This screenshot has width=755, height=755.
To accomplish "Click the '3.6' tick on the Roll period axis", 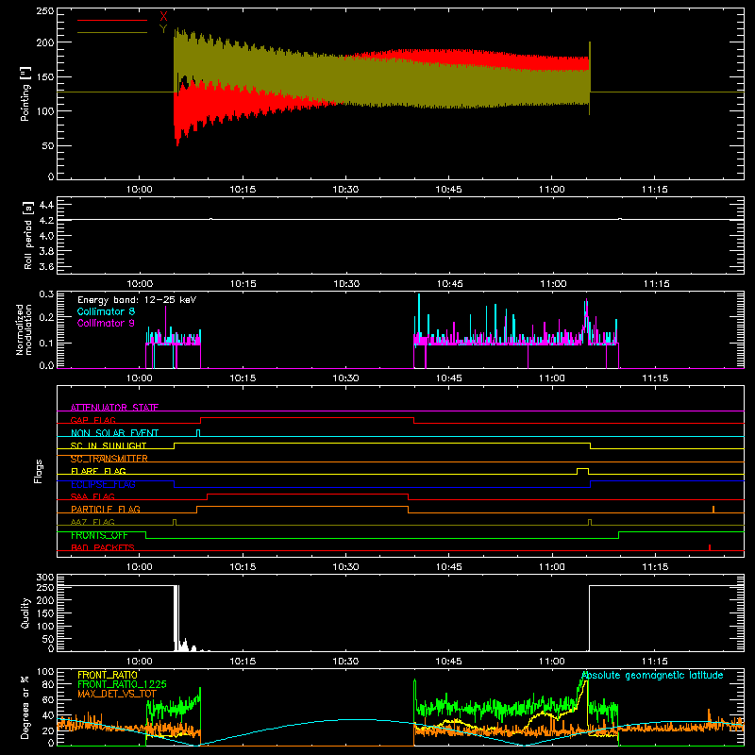I will coord(46,266).
